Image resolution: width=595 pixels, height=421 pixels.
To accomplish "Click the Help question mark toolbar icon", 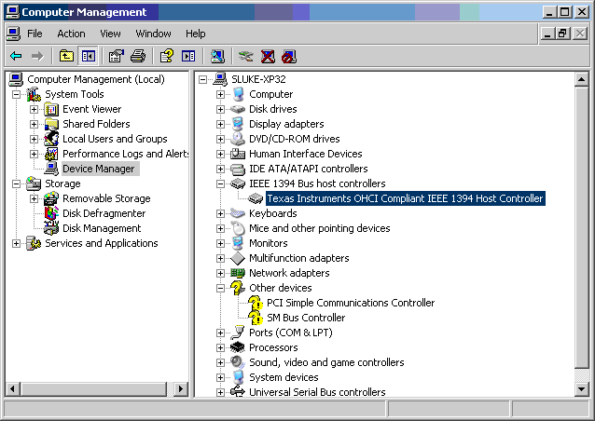I will [x=166, y=56].
